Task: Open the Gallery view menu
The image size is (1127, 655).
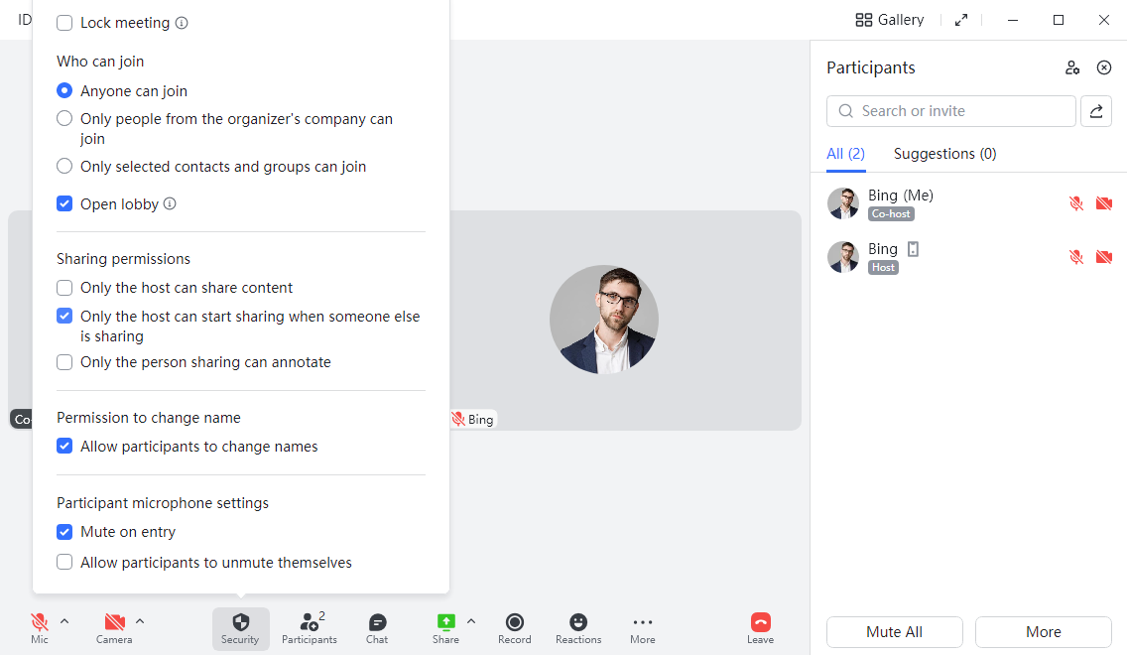Action: [890, 20]
